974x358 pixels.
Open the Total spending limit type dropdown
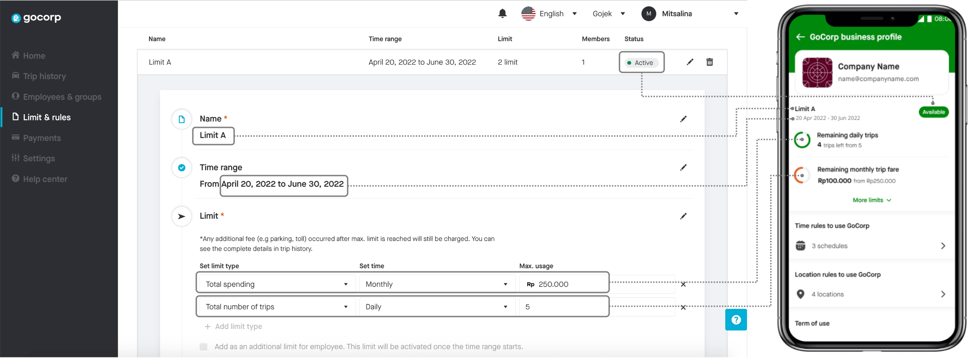point(277,284)
